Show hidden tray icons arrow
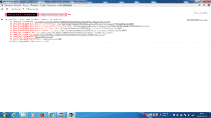The image size is (211, 118). coord(170,115)
